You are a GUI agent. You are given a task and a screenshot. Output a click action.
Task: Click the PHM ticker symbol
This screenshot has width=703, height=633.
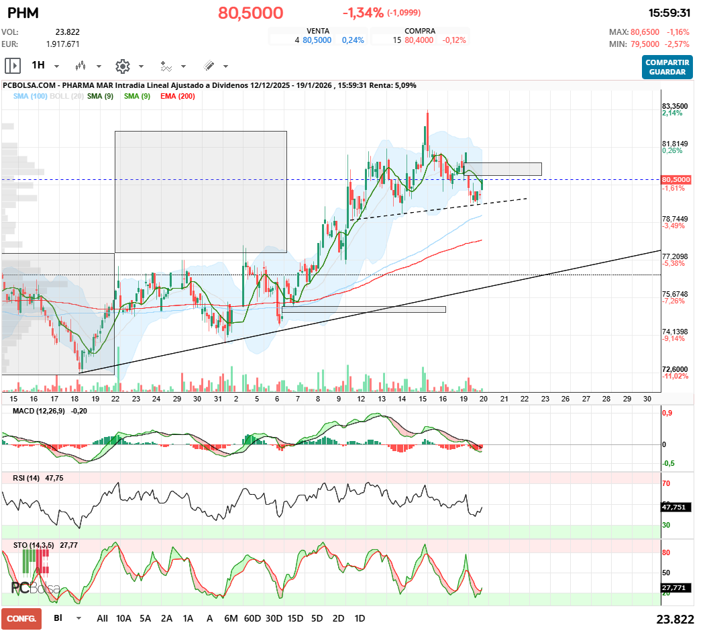[x=23, y=13]
